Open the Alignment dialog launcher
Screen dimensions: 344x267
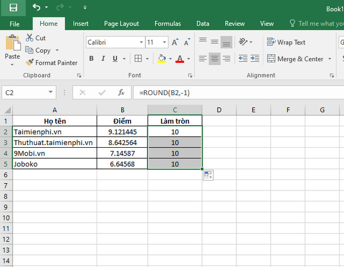click(332, 76)
